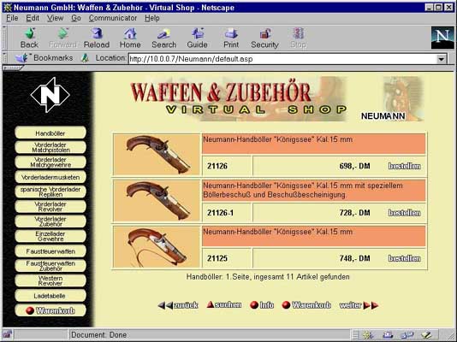457x342 pixels.
Task: Click the Neumann N logo in sidebar
Action: (x=50, y=95)
